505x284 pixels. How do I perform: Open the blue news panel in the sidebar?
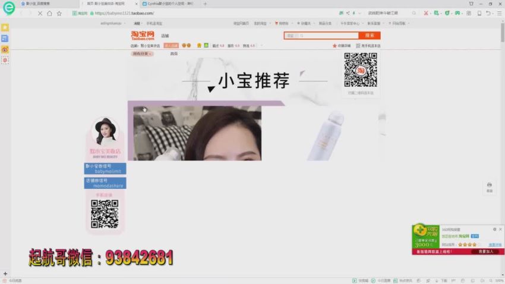click(x=5, y=39)
